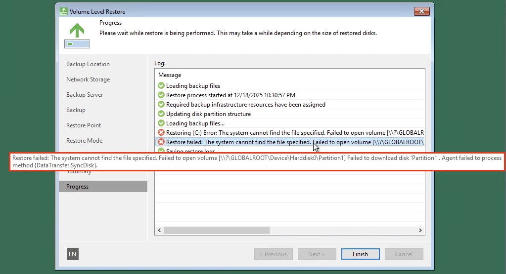Select the Progress step in sidebar
Viewport: 506px width, 274px height.
click(x=103, y=187)
